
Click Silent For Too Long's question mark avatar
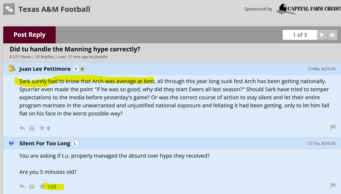click(12, 143)
